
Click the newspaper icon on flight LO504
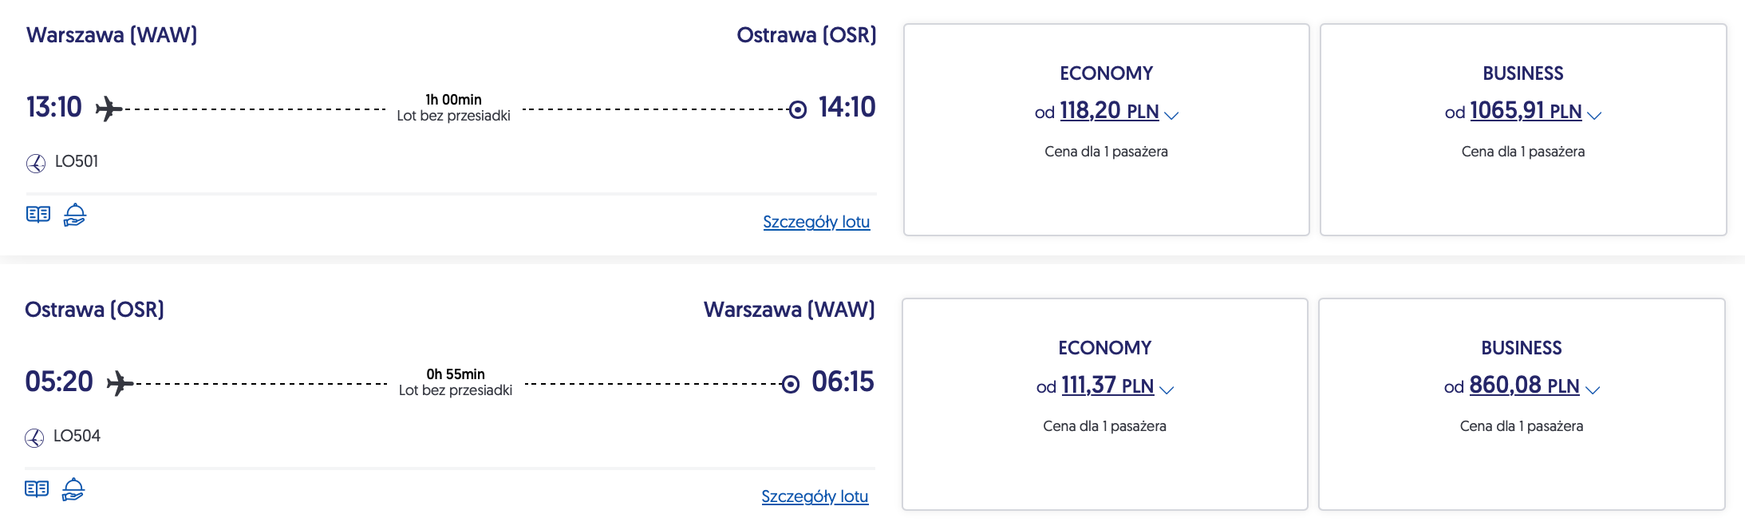tap(37, 489)
